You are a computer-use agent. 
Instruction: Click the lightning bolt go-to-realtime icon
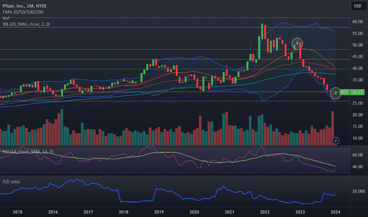pos(336,140)
